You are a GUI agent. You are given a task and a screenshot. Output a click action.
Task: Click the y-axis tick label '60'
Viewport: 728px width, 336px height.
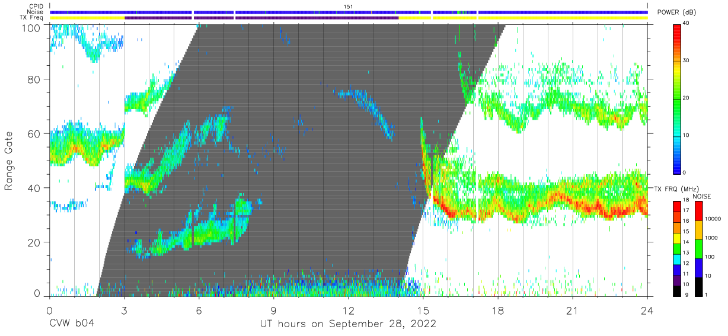point(35,134)
